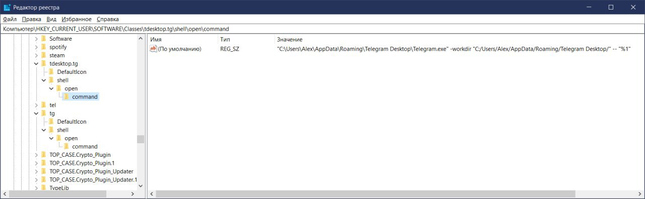Select the tel key label

pos(52,105)
